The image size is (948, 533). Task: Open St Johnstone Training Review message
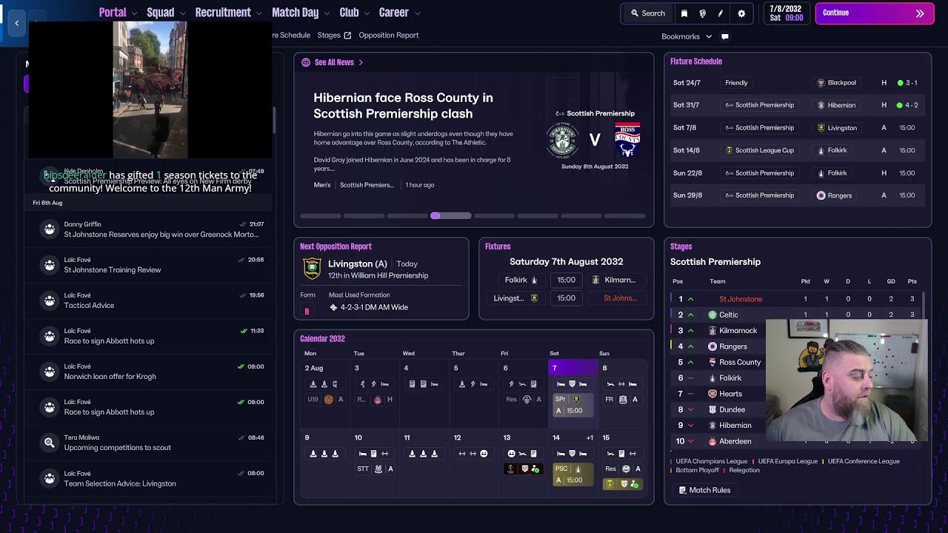coord(150,265)
